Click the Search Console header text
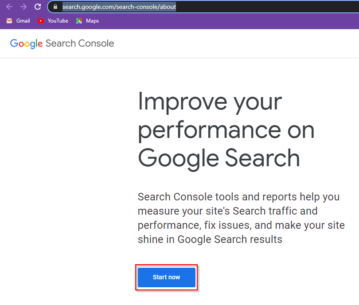359x305 pixels. tap(80, 43)
